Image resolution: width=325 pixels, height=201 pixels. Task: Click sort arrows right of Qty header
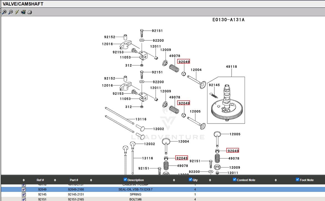tap(210, 180)
